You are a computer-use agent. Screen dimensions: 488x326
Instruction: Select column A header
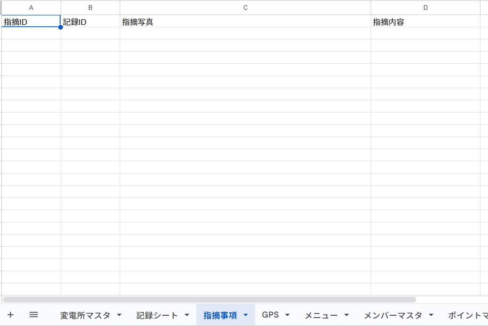tap(31, 8)
